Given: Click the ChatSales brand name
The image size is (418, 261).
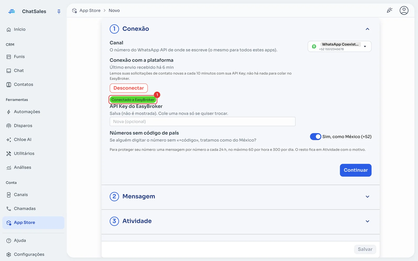Looking at the screenshot, I should point(34,11).
